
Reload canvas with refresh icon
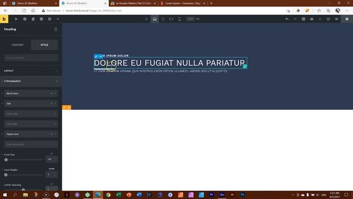(x=146, y=19)
